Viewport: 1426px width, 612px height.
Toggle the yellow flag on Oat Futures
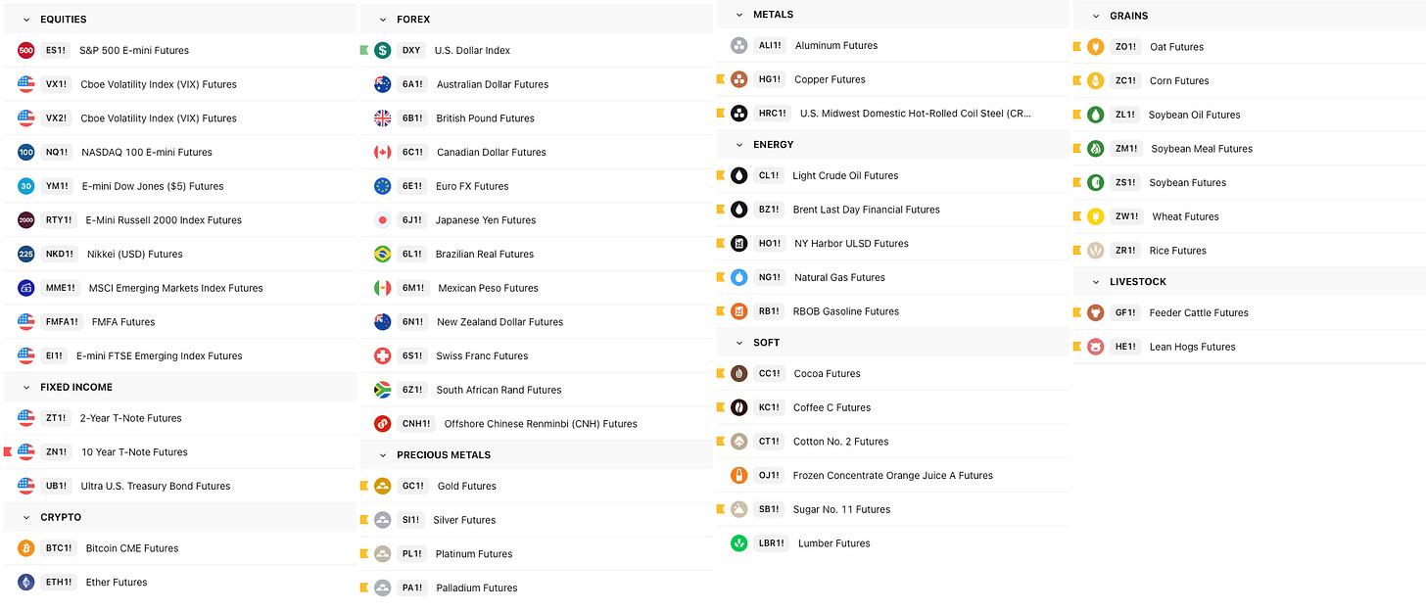pos(1076,46)
